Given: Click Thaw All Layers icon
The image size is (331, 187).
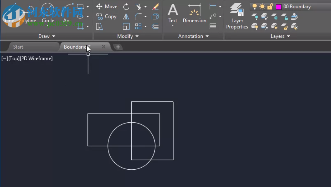Looking at the screenshot, I should [x=274, y=26].
